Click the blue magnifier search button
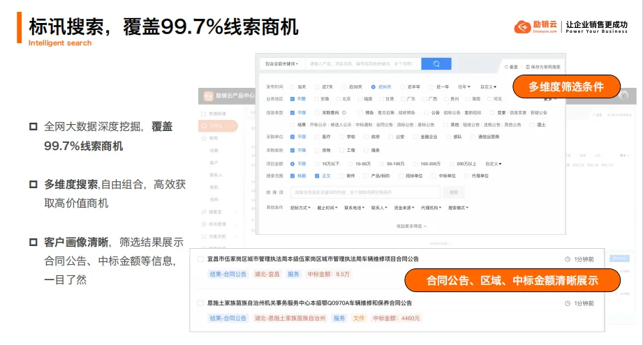The image size is (643, 345). click(436, 63)
